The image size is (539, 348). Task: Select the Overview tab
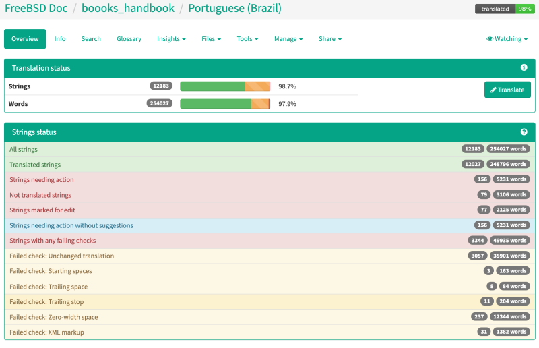coord(25,39)
